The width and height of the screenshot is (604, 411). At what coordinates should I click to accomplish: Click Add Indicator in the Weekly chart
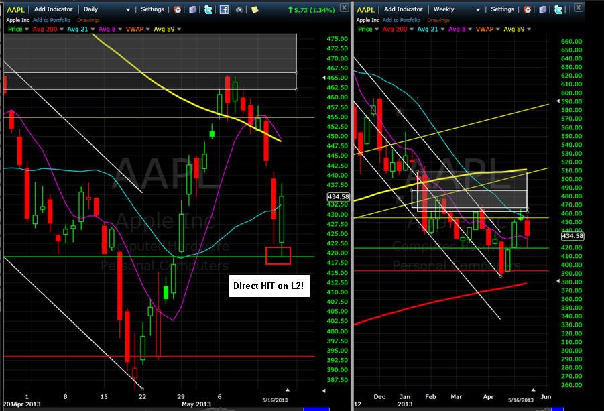point(403,9)
